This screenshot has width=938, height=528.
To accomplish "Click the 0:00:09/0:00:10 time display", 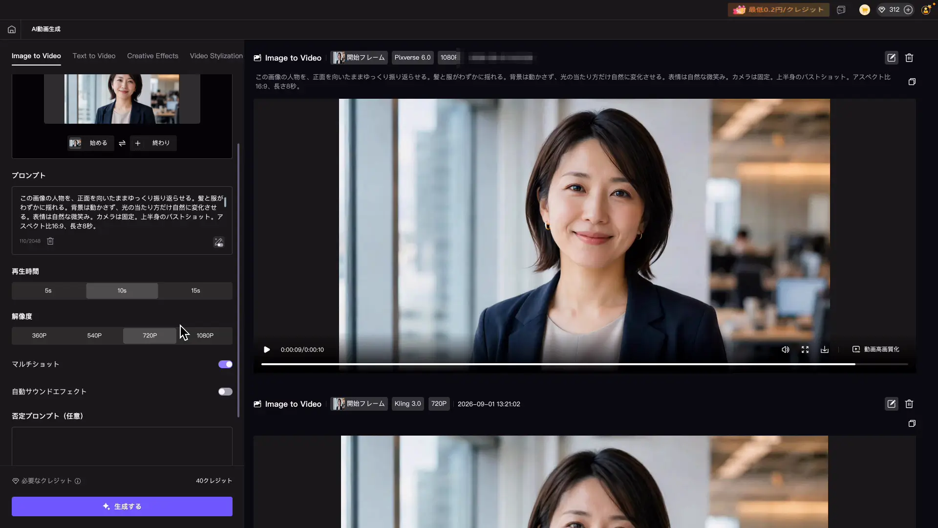I will 302,350.
